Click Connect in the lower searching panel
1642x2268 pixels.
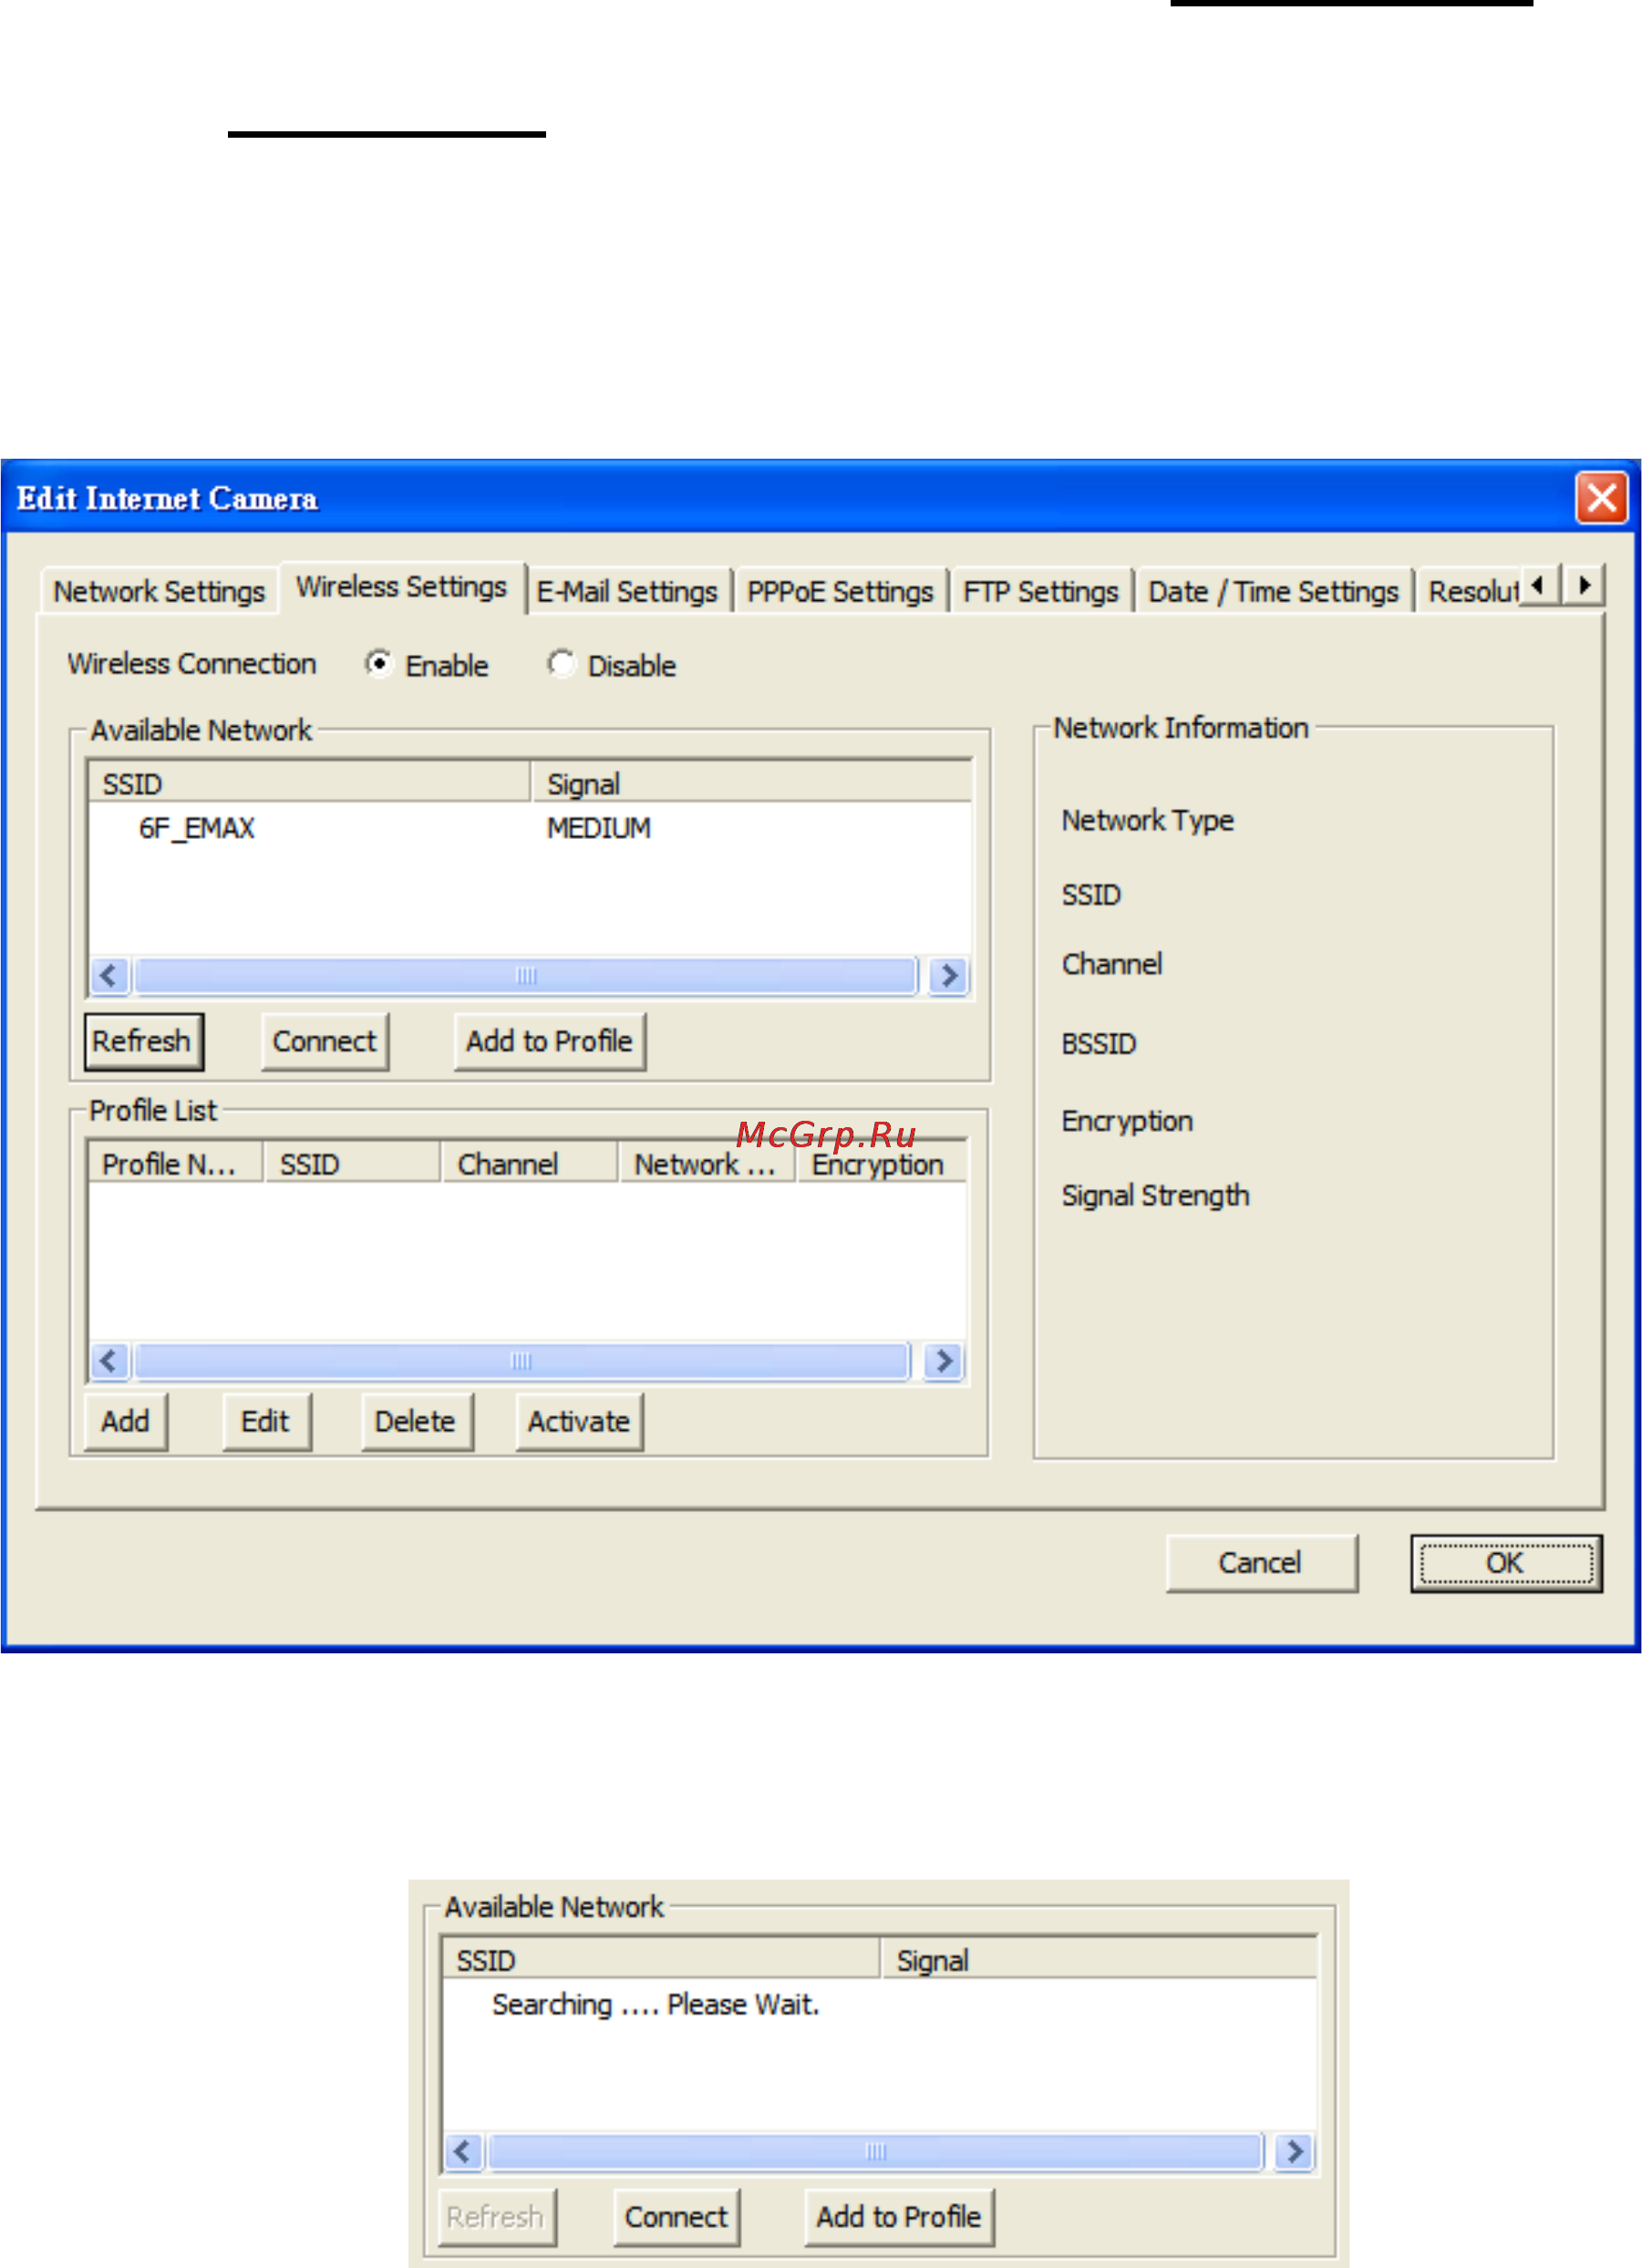coord(677,2217)
